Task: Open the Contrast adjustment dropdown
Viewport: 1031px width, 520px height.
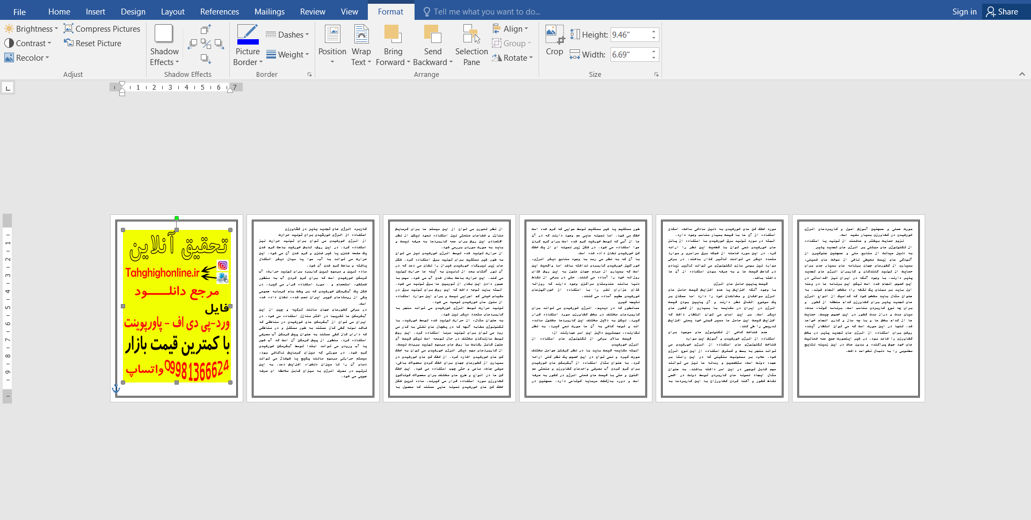Action: (x=28, y=44)
